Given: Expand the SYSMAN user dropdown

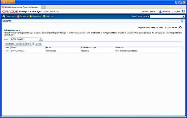Looking at the screenshot, I should click(166, 11).
